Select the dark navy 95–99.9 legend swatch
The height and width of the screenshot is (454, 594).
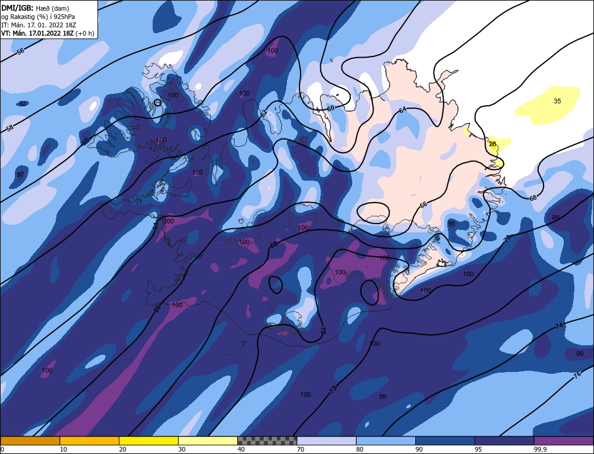[x=504, y=441]
